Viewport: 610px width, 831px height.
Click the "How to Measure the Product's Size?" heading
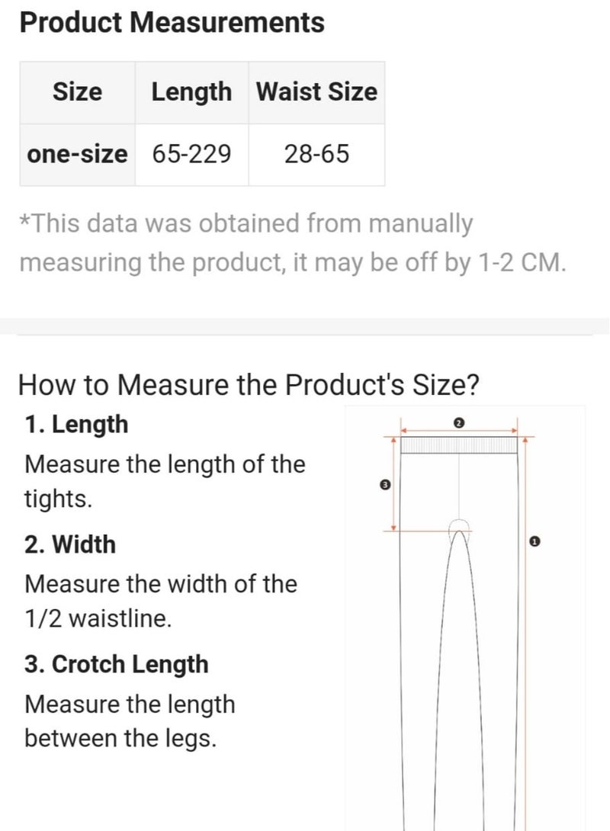[x=248, y=384]
